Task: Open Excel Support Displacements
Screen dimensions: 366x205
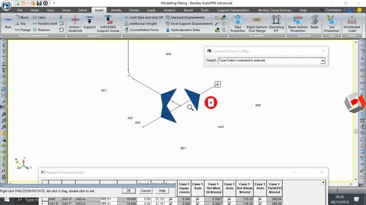Action: (189, 24)
